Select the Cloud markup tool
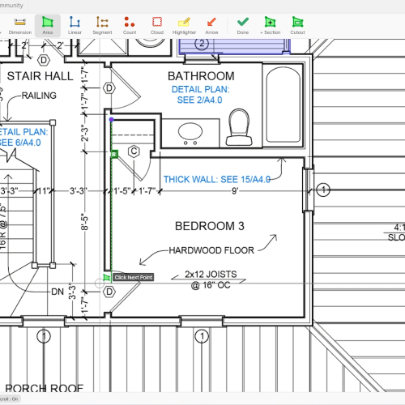Viewport: 405px width, 405px height. (x=157, y=26)
